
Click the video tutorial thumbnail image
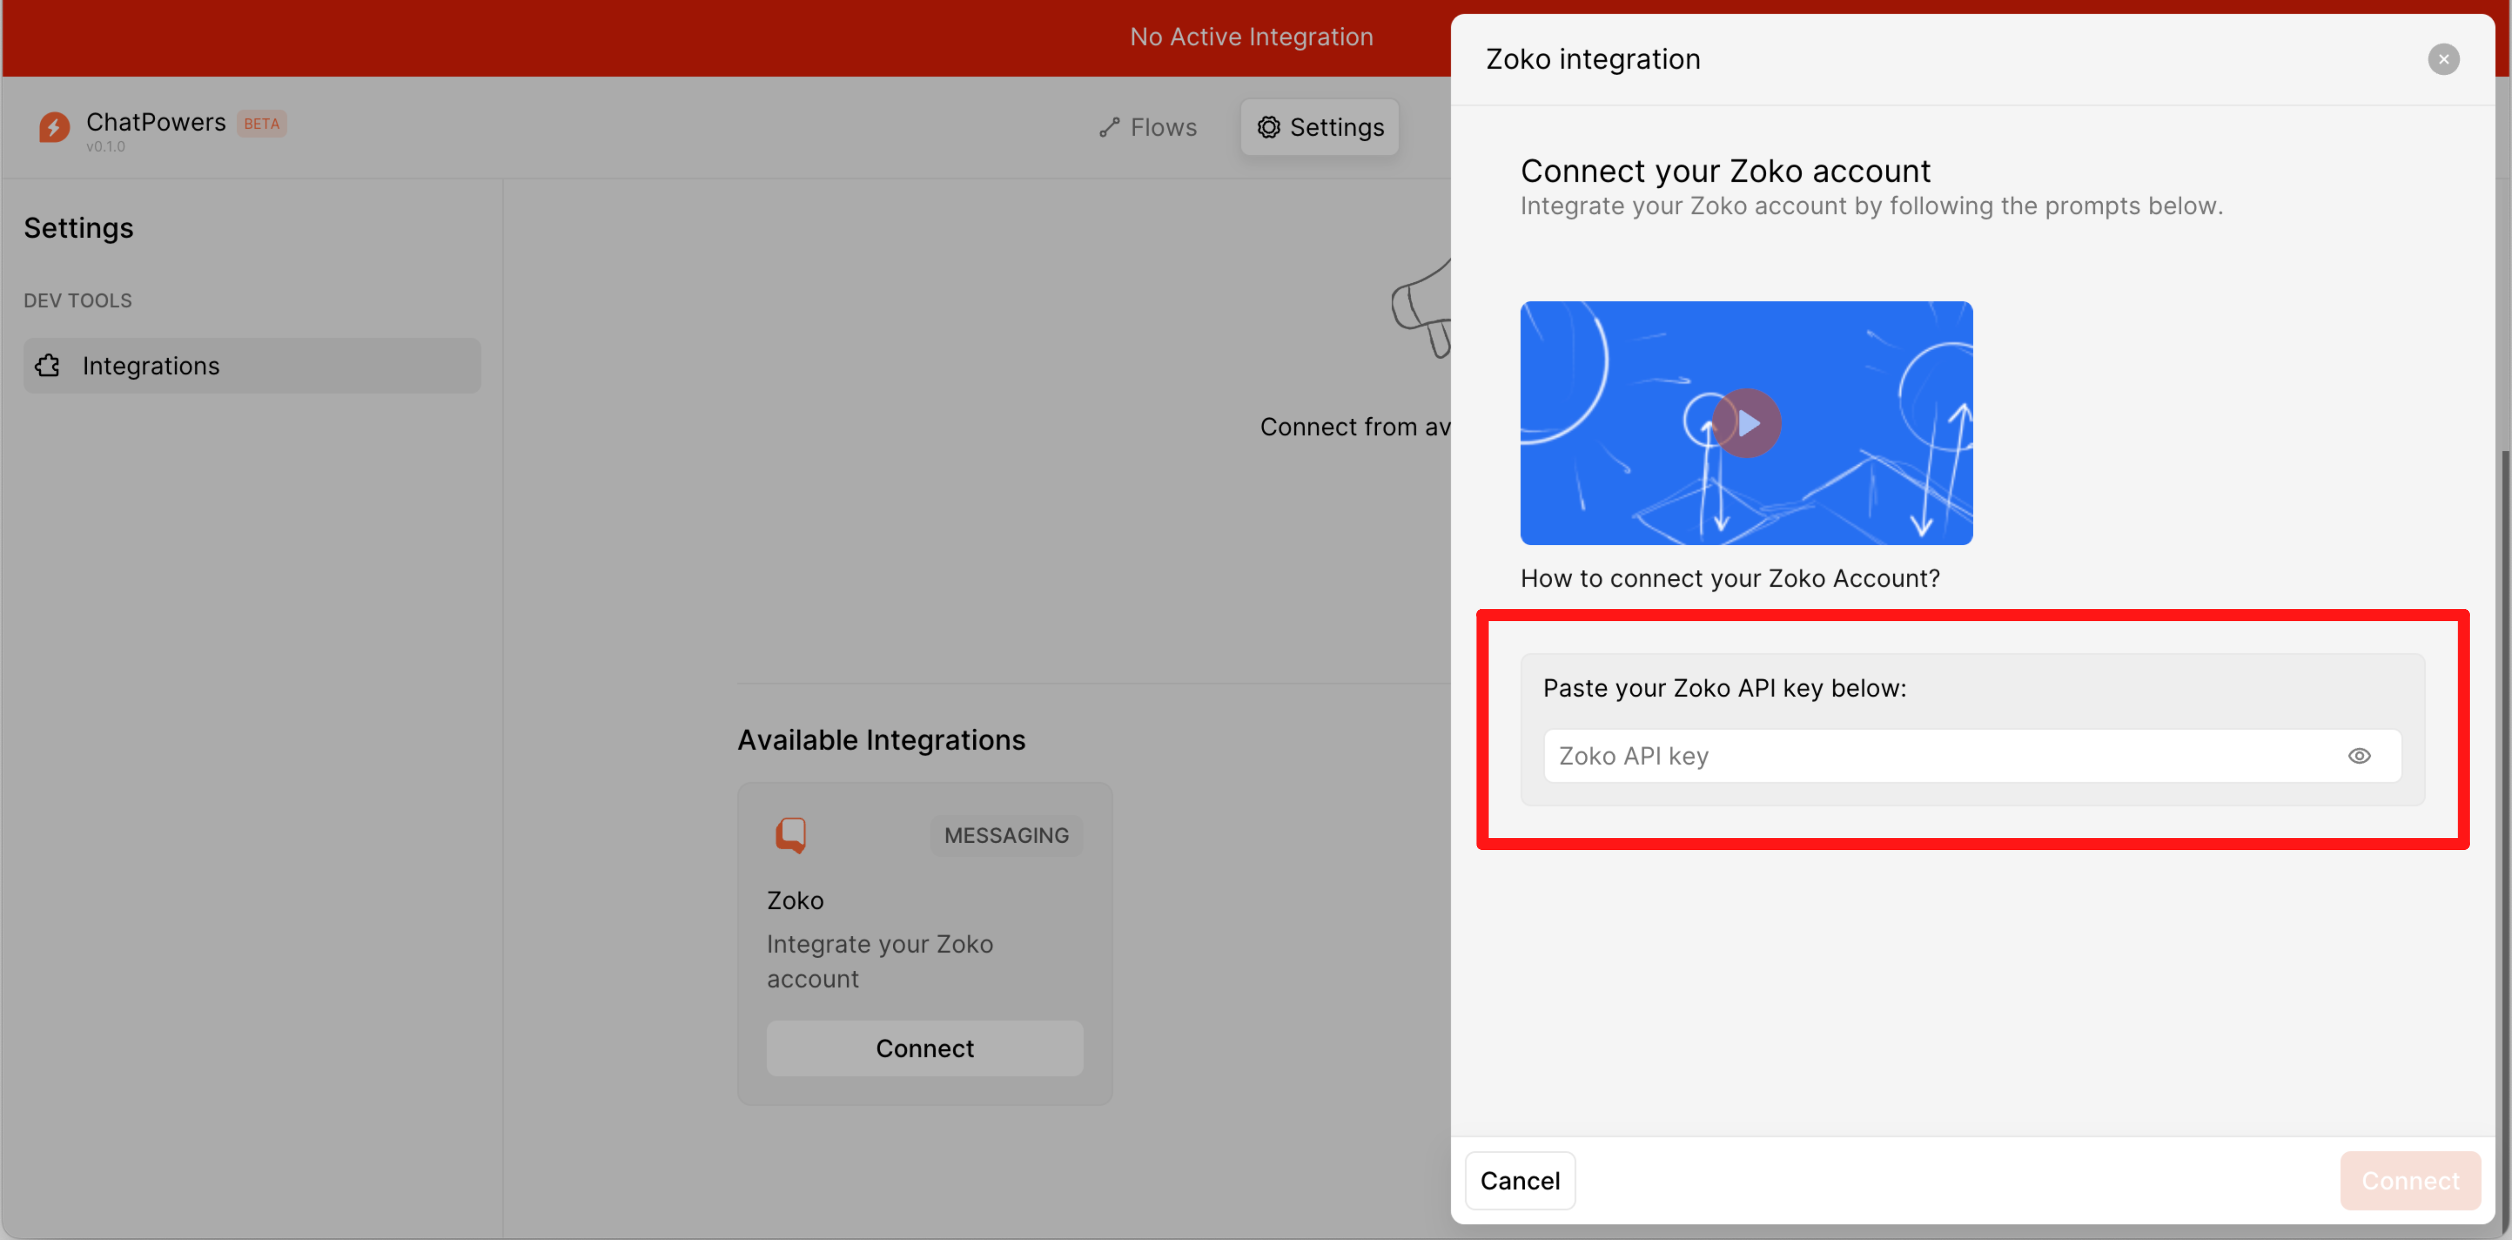1747,424
